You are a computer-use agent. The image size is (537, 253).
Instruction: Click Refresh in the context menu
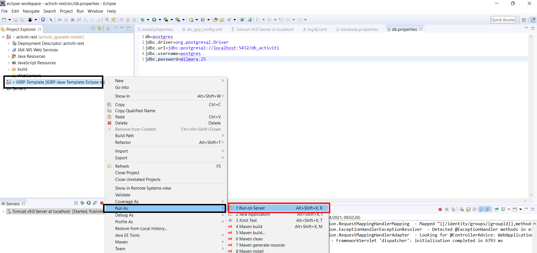click(x=166, y=166)
